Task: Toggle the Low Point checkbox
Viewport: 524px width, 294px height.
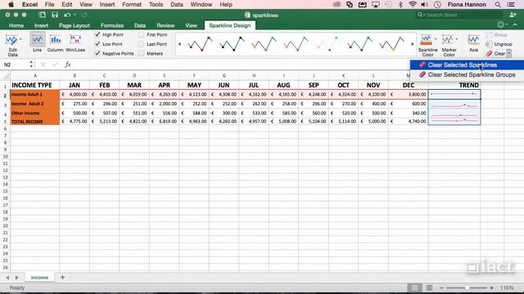Action: tap(97, 43)
